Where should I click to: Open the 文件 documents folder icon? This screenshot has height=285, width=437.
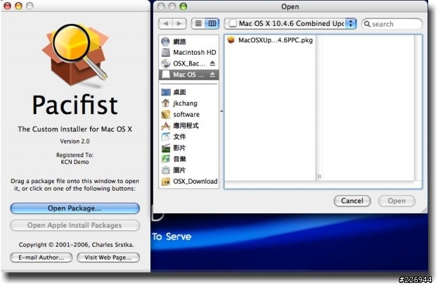tap(165, 137)
